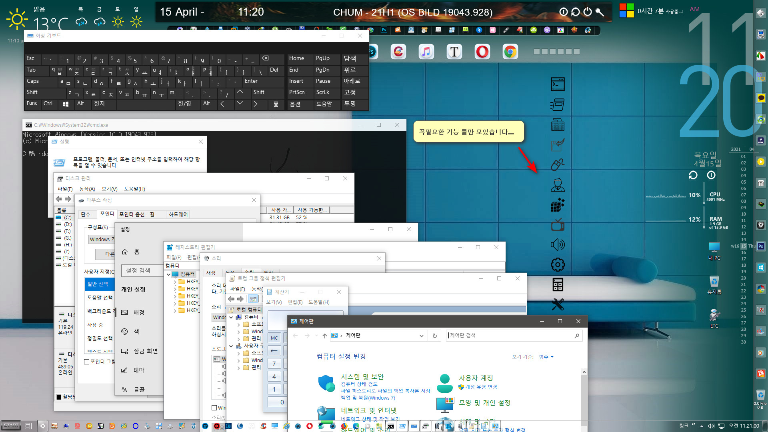
Task: Click the 계정 유형 변경 link in Control Panel
Action: click(481, 387)
